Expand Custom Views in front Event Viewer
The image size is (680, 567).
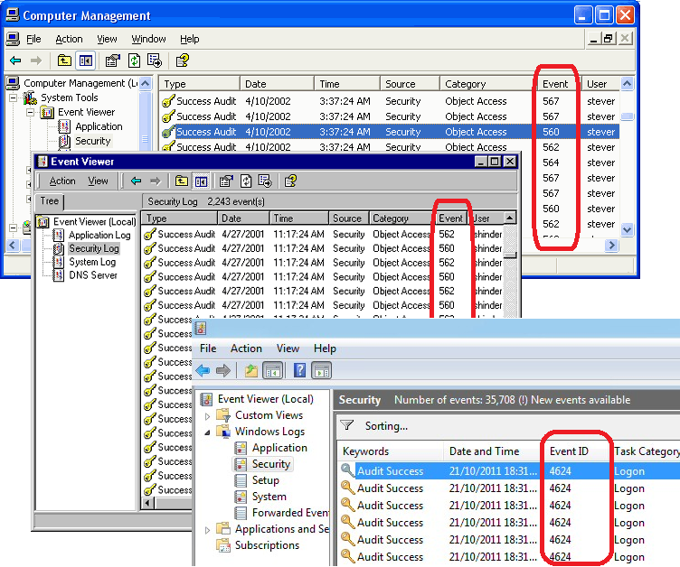(x=207, y=416)
